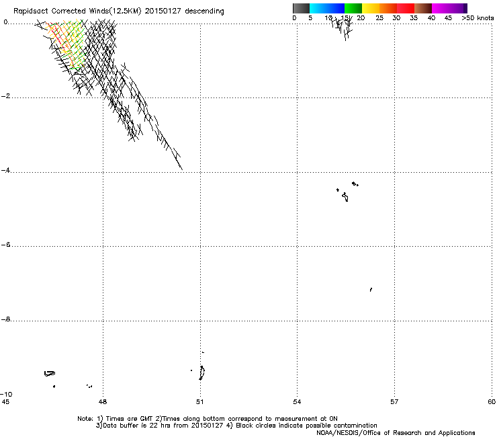Click the orange 25-30 knots legend segment
The width and height of the screenshot is (497, 437).
388,8
